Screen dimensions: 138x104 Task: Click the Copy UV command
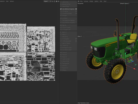coord(68,53)
